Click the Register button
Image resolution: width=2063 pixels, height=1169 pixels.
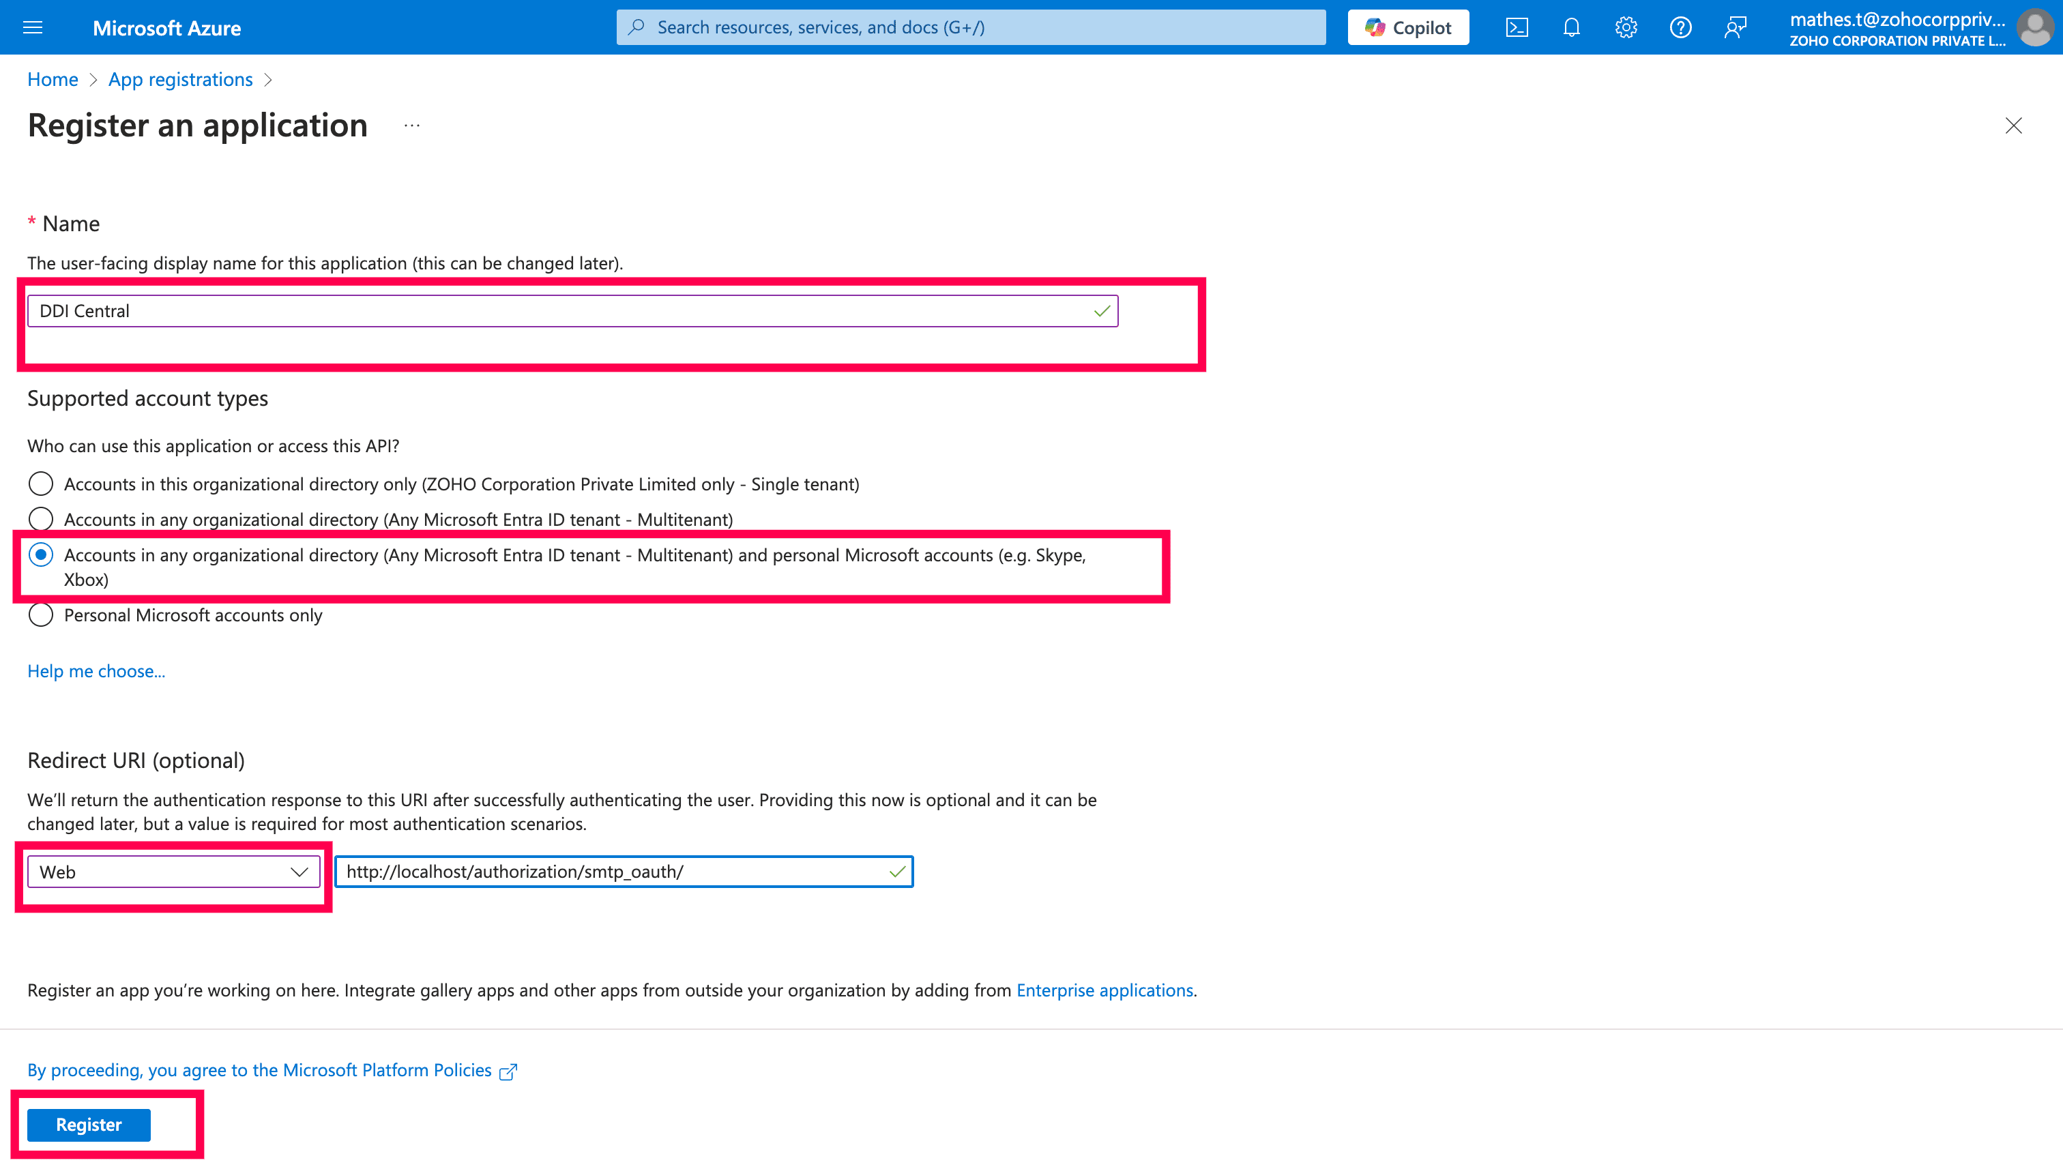(88, 1124)
